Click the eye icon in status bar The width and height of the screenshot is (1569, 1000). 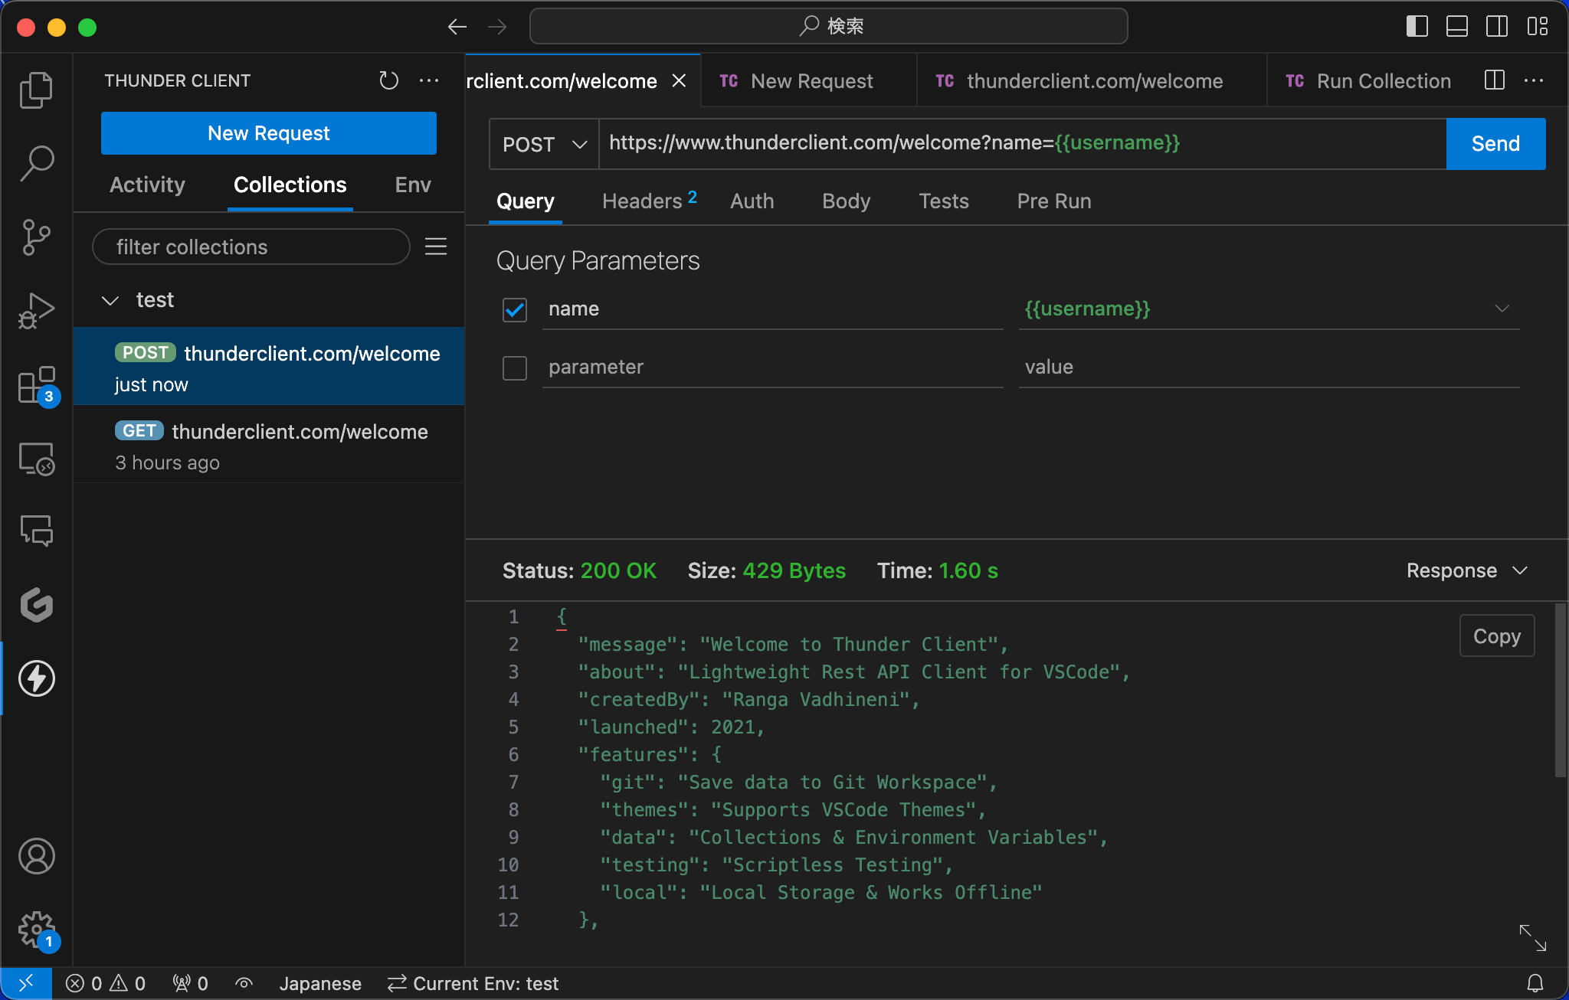pyautogui.click(x=244, y=983)
